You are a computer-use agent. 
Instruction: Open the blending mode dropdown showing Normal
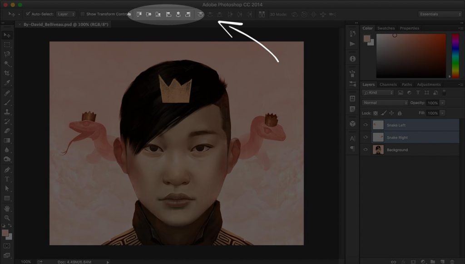coord(384,103)
